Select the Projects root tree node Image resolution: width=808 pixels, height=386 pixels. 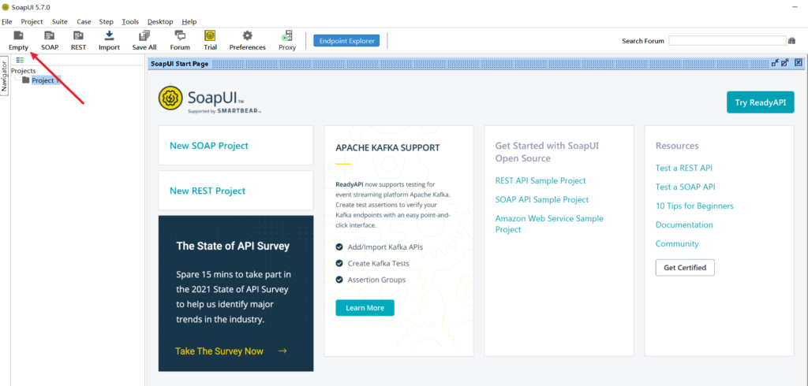[x=23, y=71]
